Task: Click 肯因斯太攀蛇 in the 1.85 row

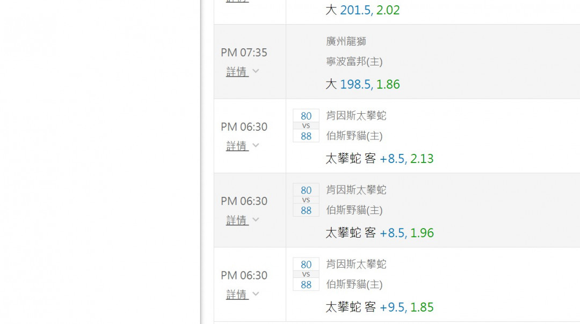Action: tap(356, 264)
